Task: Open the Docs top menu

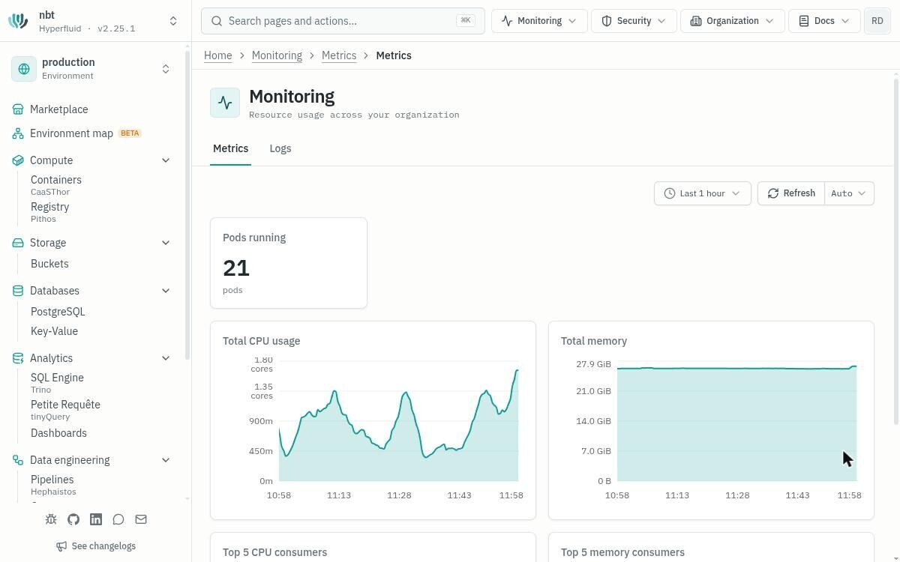Action: [824, 21]
